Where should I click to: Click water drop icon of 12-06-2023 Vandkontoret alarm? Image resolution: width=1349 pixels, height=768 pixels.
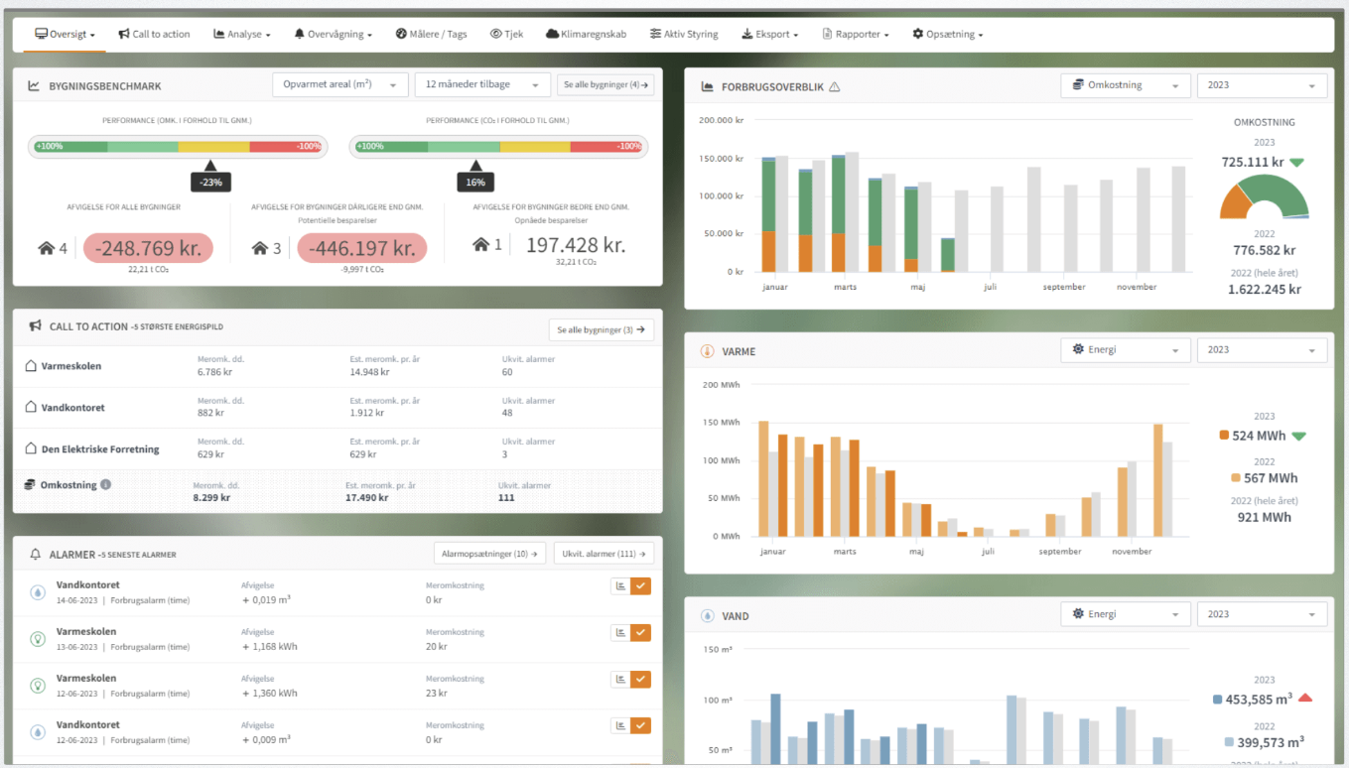coord(38,732)
